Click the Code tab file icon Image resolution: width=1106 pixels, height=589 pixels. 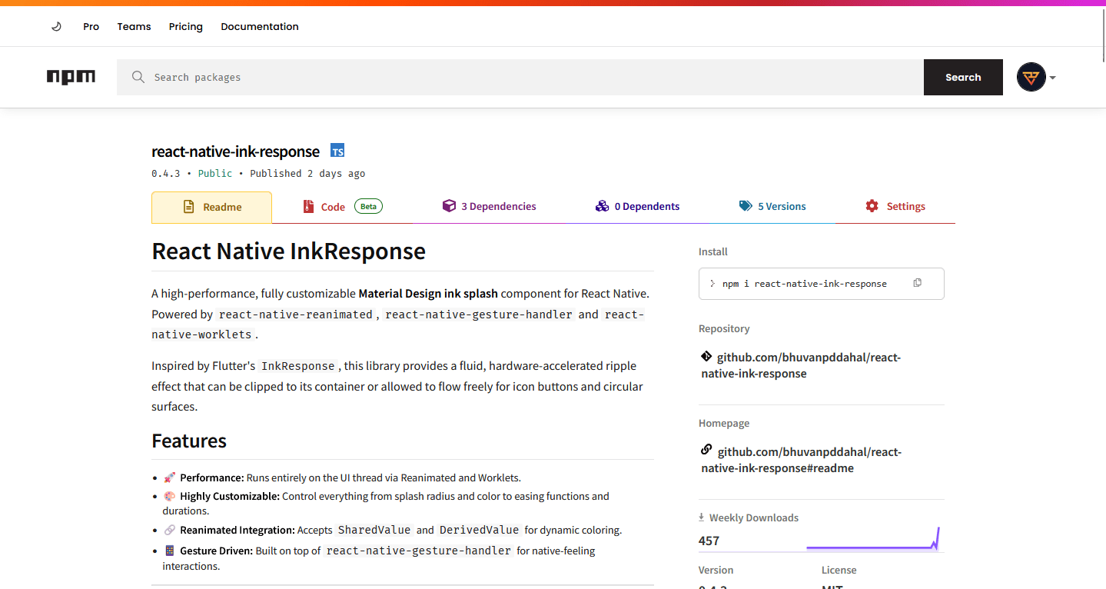(x=309, y=207)
